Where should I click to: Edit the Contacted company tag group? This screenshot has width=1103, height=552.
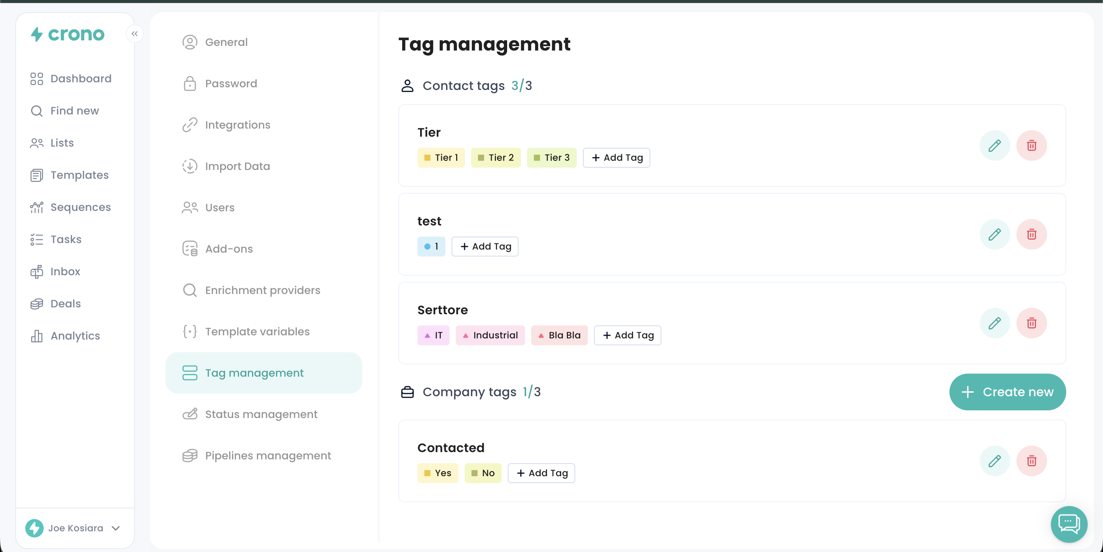(994, 461)
